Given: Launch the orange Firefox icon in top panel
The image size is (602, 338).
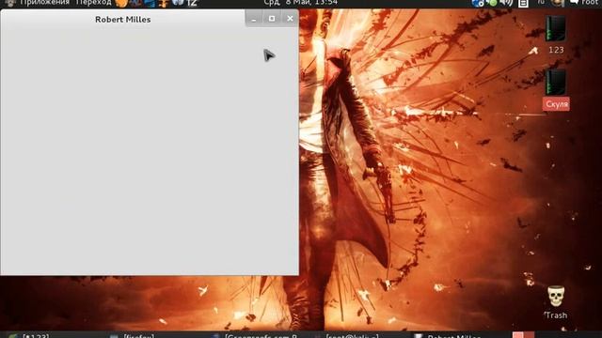Looking at the screenshot, I should [x=121, y=3].
